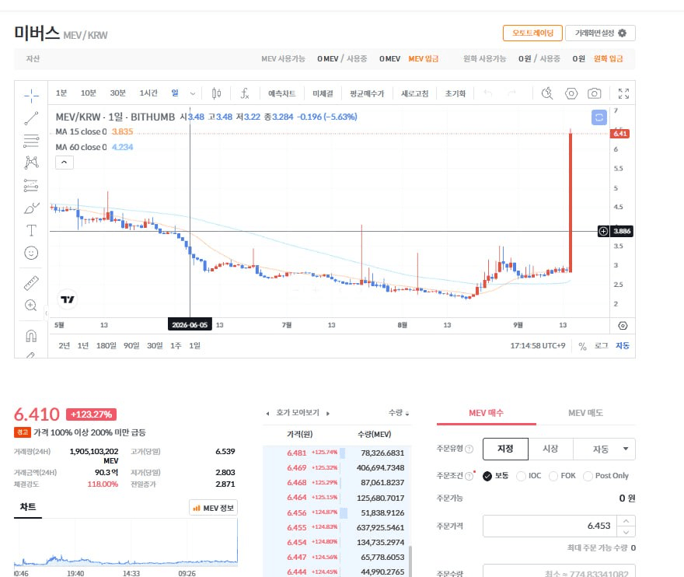Collapse the indicator legend chevron
This screenshot has height=577, width=684.
pos(64,163)
